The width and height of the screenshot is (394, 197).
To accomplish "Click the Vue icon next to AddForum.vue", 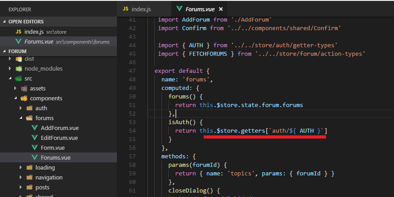I will point(35,128).
